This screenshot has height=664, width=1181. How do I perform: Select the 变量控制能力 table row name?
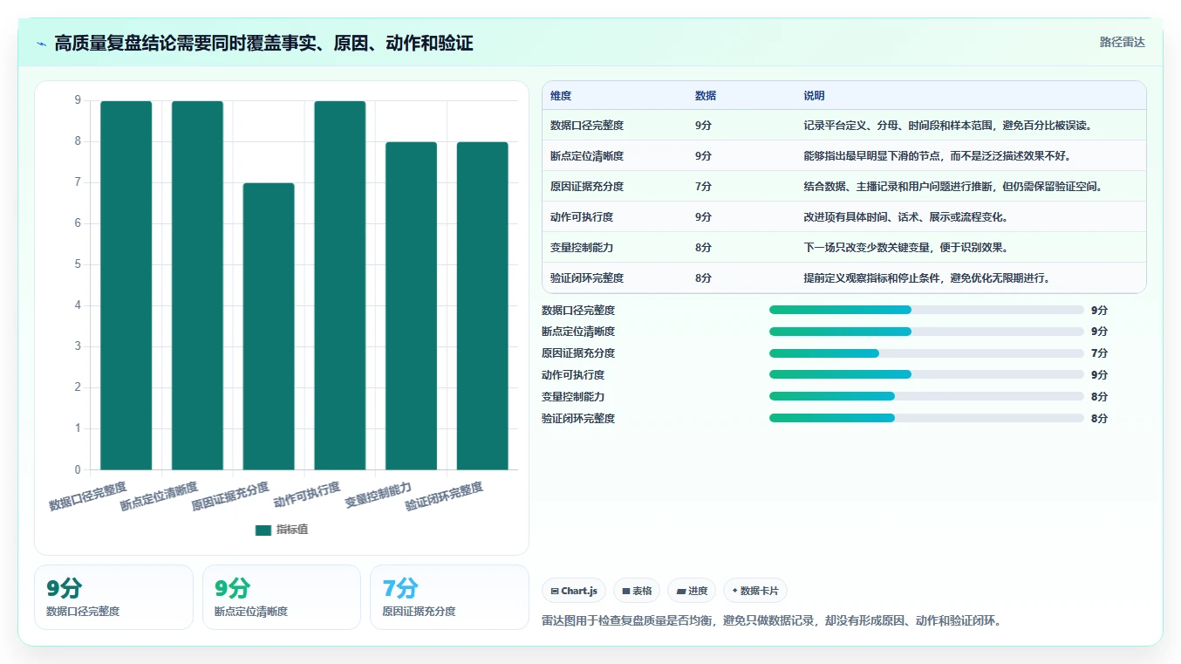(582, 248)
